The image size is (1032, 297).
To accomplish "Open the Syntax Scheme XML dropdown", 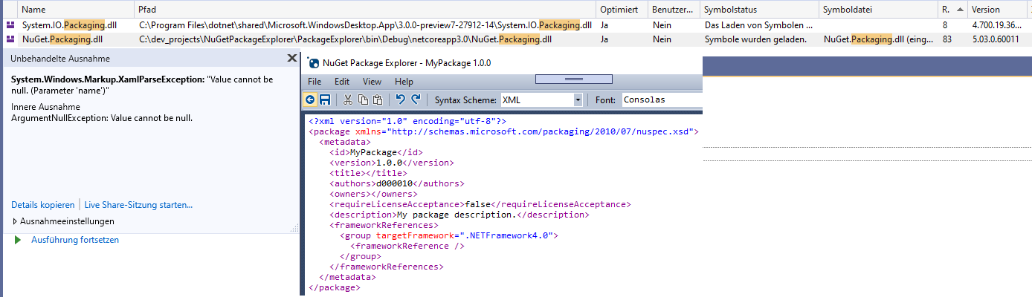I will [x=578, y=99].
